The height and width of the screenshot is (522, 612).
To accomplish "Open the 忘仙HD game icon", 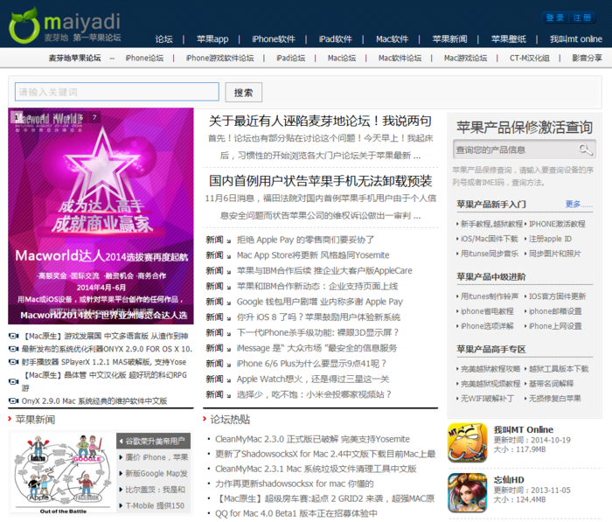I will click(467, 492).
